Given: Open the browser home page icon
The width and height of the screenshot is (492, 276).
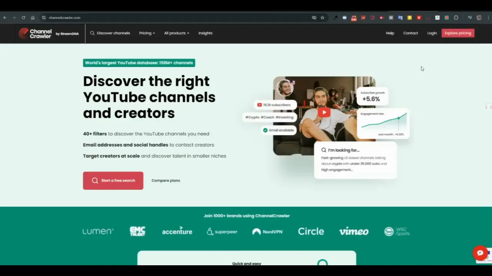Looking at the screenshot, I should pyautogui.click(x=33, y=18).
